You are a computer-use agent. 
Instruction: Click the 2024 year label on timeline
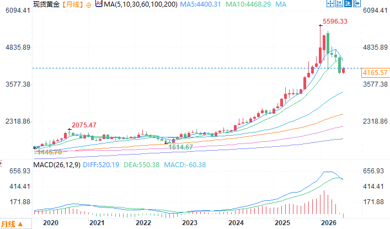coord(236,222)
